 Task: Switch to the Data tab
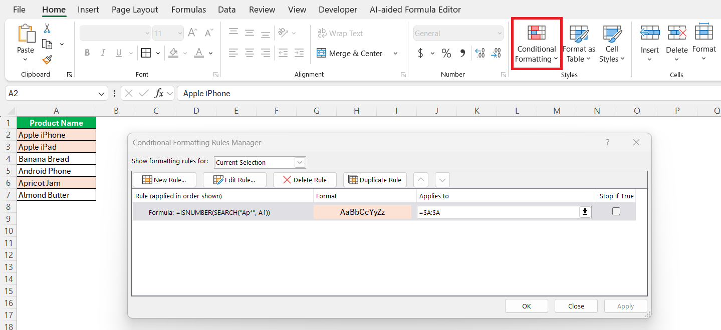coord(227,10)
